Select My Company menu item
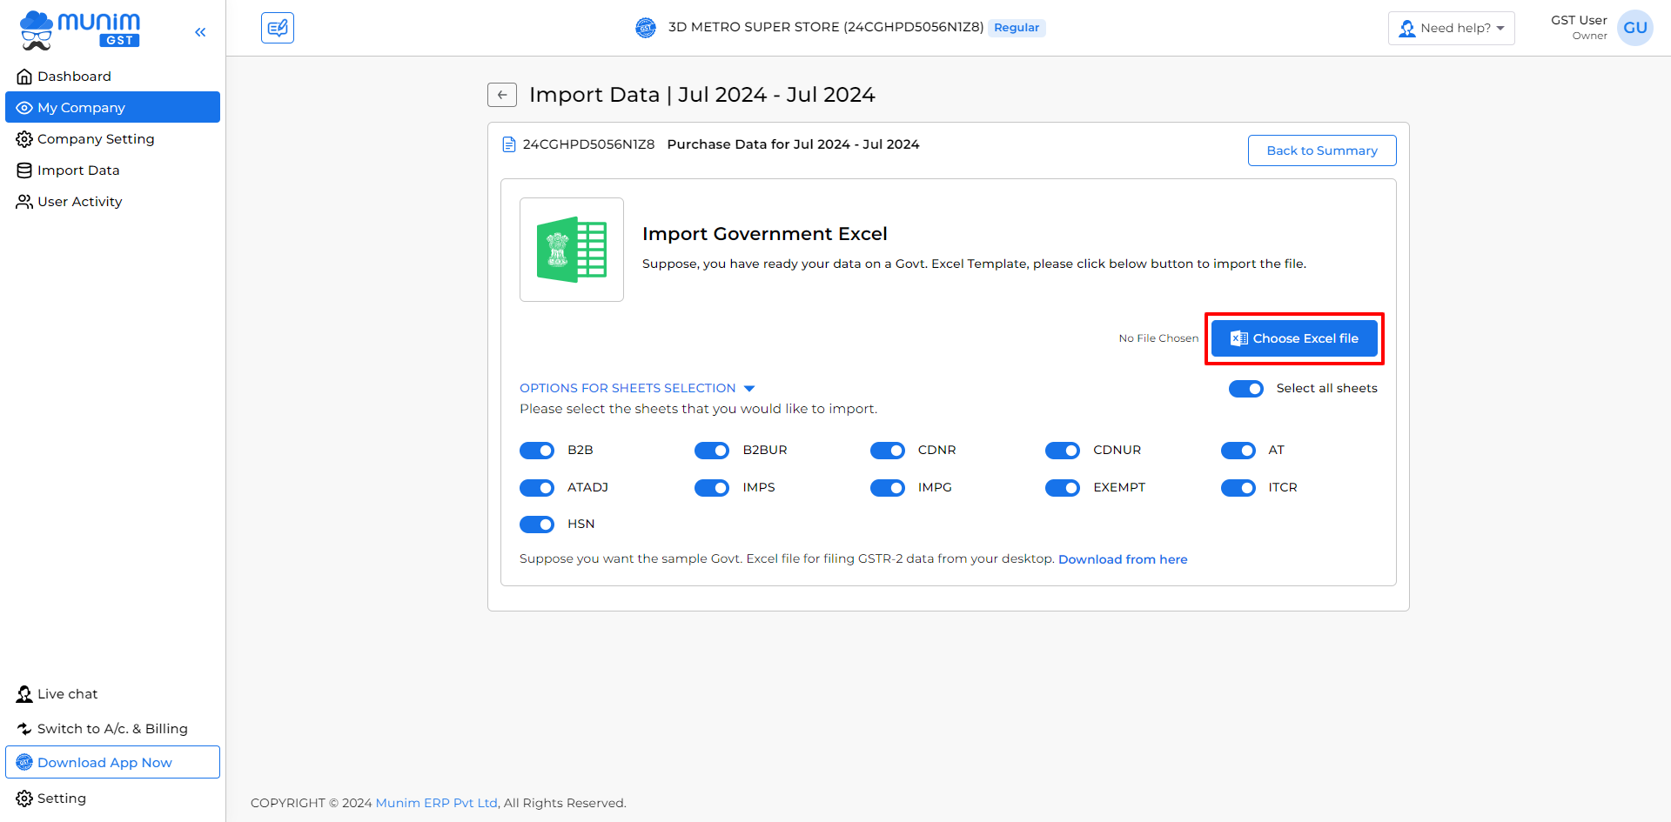 point(112,107)
